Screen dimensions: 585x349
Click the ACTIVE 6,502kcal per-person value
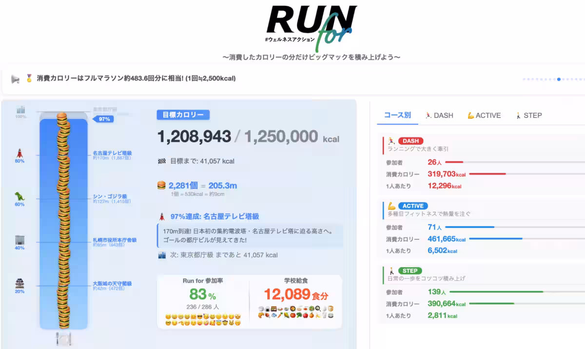[442, 251]
